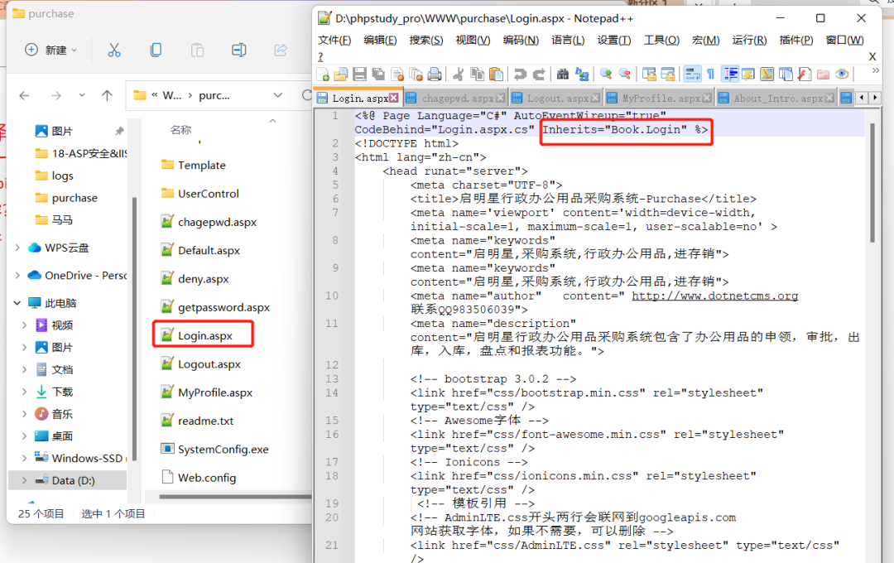Screen dimensions: 894x563
Task: Select the Template folder in file list
Action: click(201, 165)
